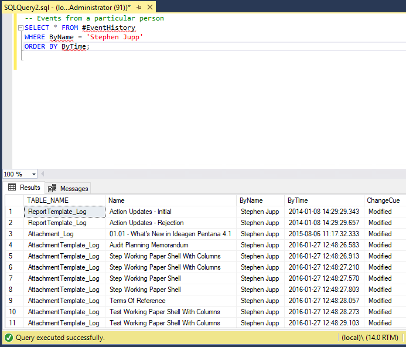Click time '2014-01-08 14:29:29.343'

(324, 212)
